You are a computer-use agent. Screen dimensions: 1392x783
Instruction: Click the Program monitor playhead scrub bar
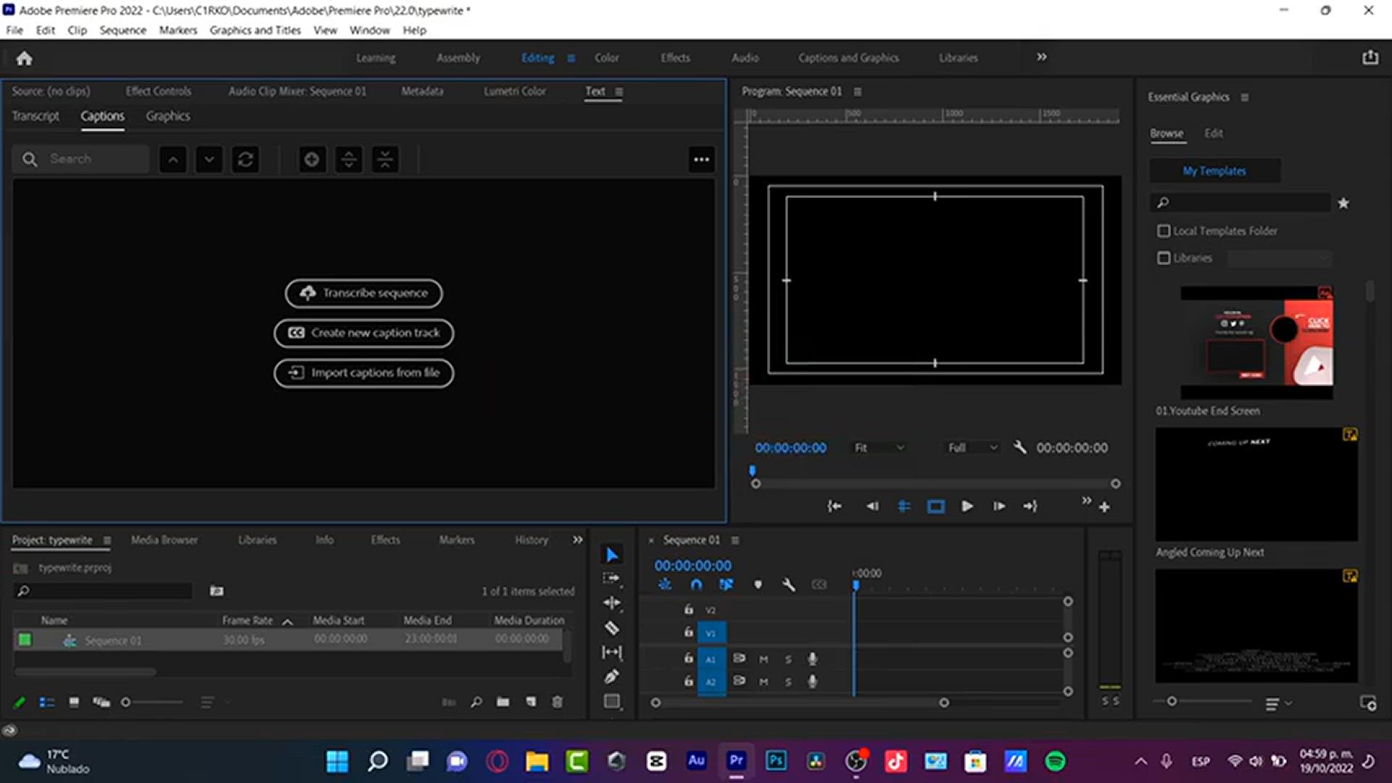[935, 484]
